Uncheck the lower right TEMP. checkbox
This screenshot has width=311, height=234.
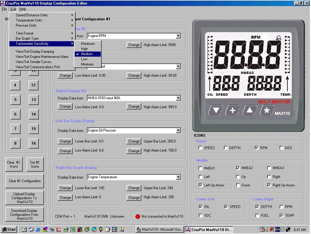click(x=281, y=215)
